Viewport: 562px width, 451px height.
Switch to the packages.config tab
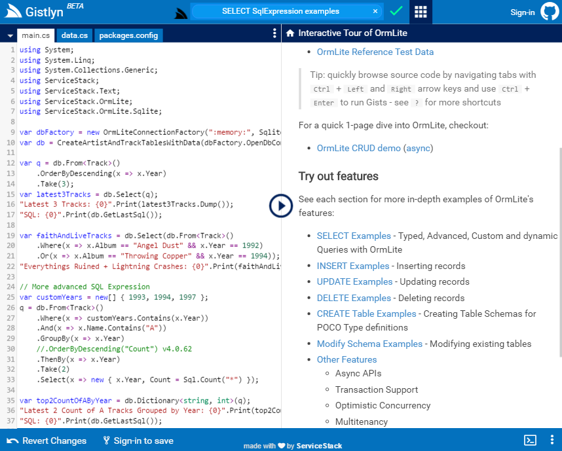[128, 35]
